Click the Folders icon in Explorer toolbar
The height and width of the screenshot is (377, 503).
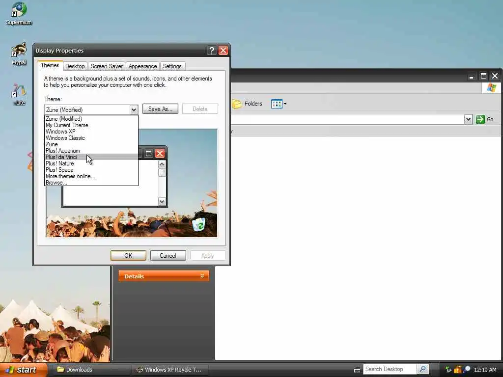(x=237, y=104)
